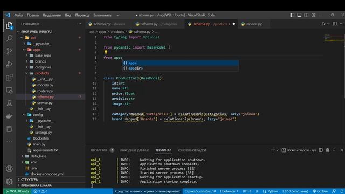
Task: Show additional activity bar views ellipsis
Action: pos(9,142)
